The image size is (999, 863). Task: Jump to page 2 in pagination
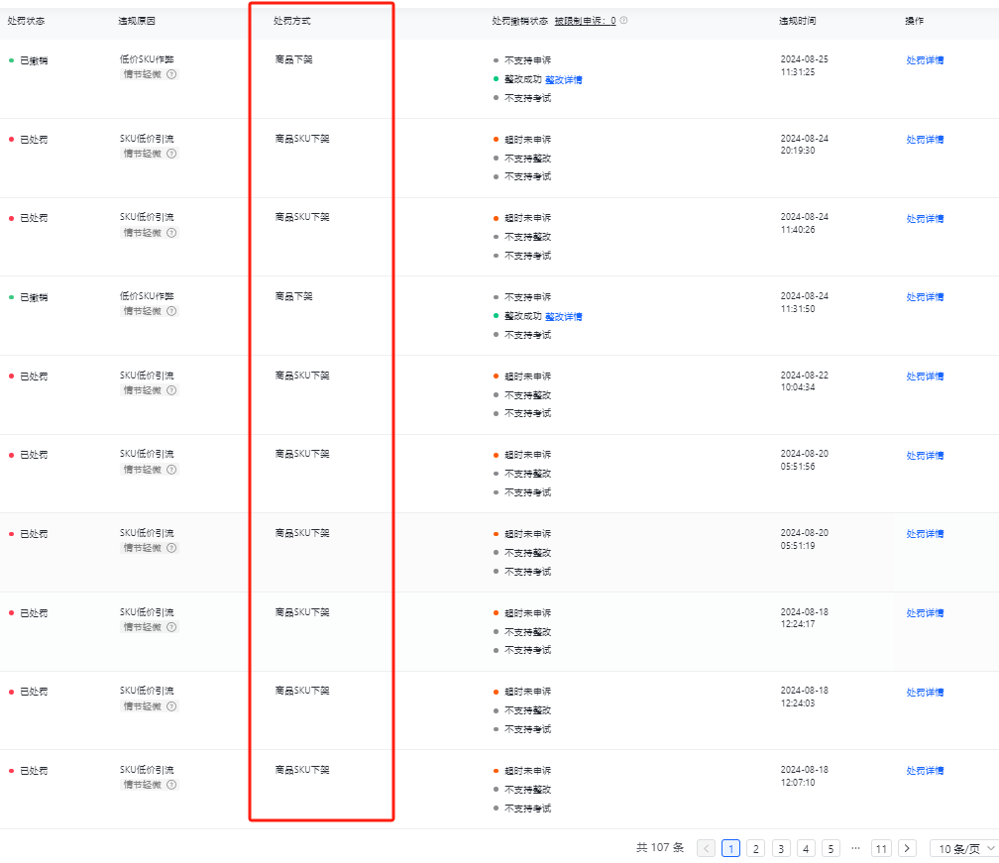755,848
